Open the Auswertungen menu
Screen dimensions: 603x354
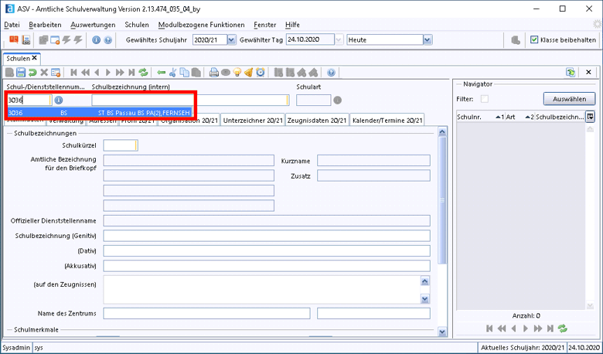(x=93, y=25)
